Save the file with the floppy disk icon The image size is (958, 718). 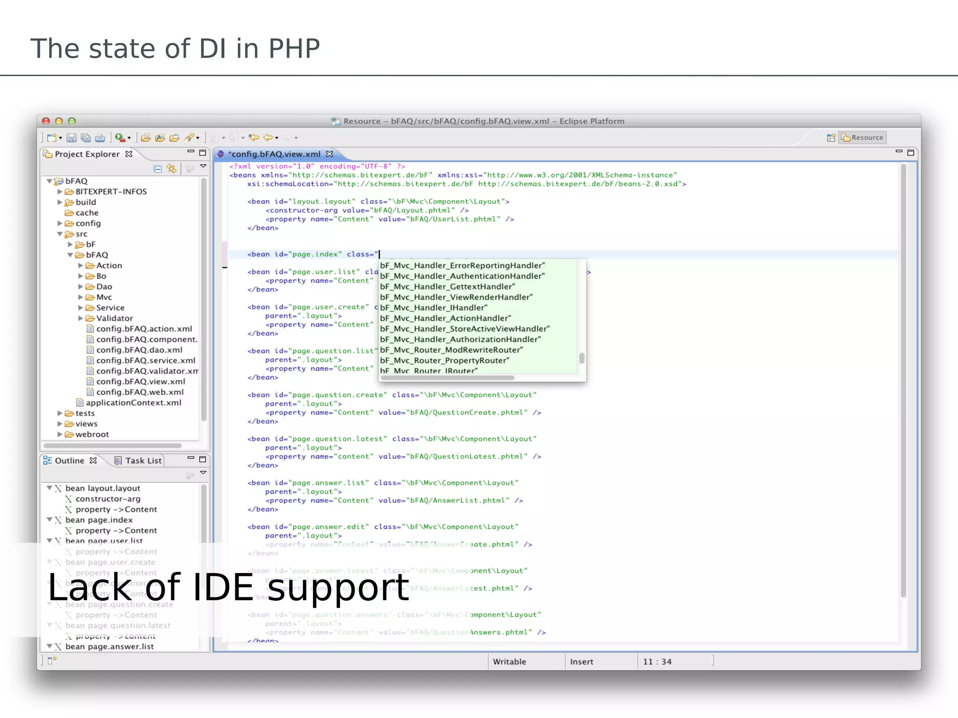[x=72, y=137]
